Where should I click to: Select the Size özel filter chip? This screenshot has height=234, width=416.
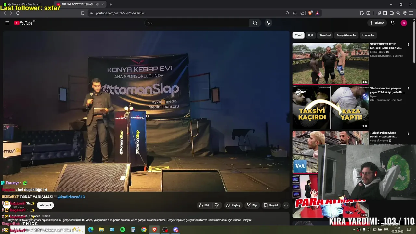tap(325, 35)
